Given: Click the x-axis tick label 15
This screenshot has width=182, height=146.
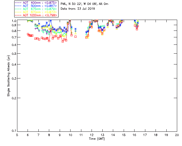Looking at the screenshot, I should (124, 135).
